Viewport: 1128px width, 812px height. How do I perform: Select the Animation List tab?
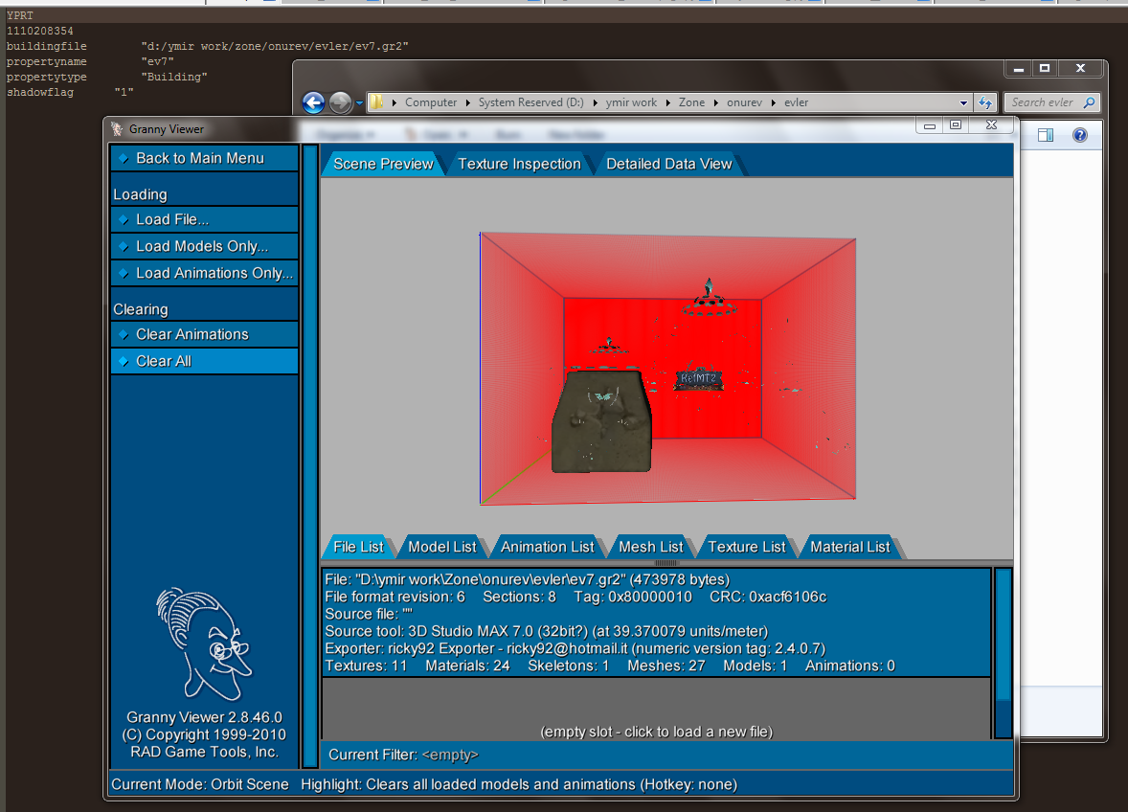pos(548,547)
